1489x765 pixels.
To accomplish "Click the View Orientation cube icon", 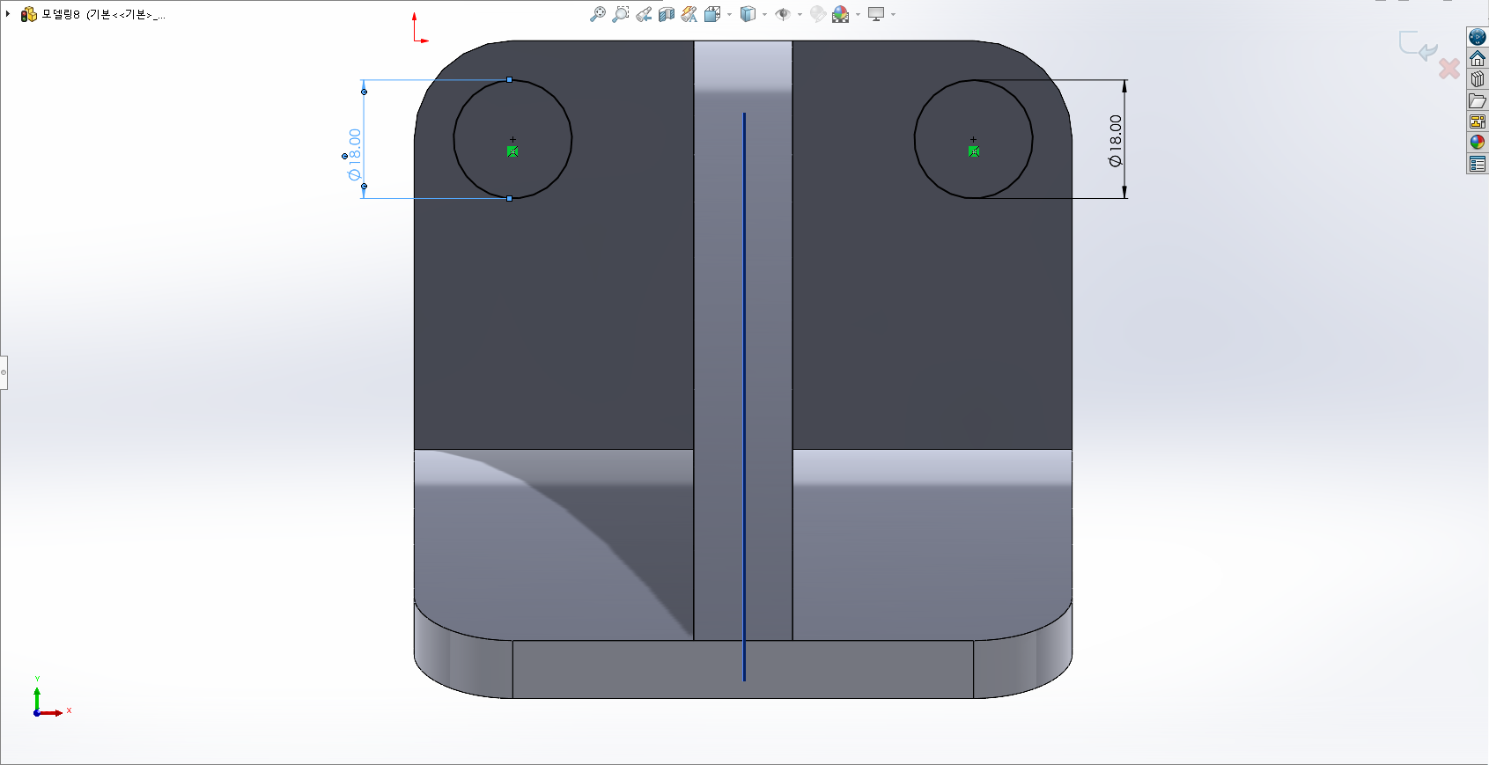I will (712, 14).
